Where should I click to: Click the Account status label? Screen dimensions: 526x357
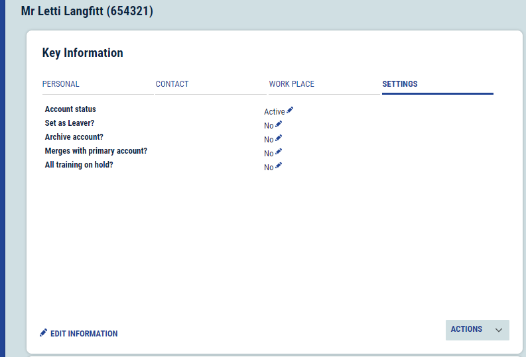click(x=70, y=109)
